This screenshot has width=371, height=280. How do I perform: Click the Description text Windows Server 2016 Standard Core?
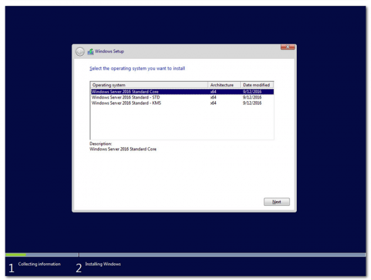click(123, 149)
